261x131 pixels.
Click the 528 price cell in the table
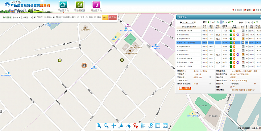click(x=211, y=62)
